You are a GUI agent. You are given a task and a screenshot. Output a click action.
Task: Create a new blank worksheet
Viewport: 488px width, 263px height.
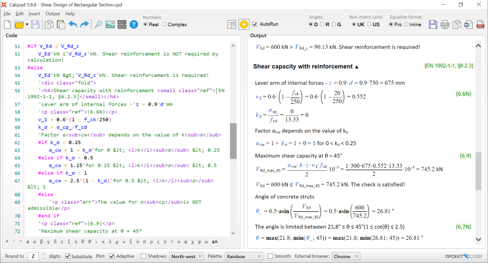pyautogui.click(x=7, y=24)
